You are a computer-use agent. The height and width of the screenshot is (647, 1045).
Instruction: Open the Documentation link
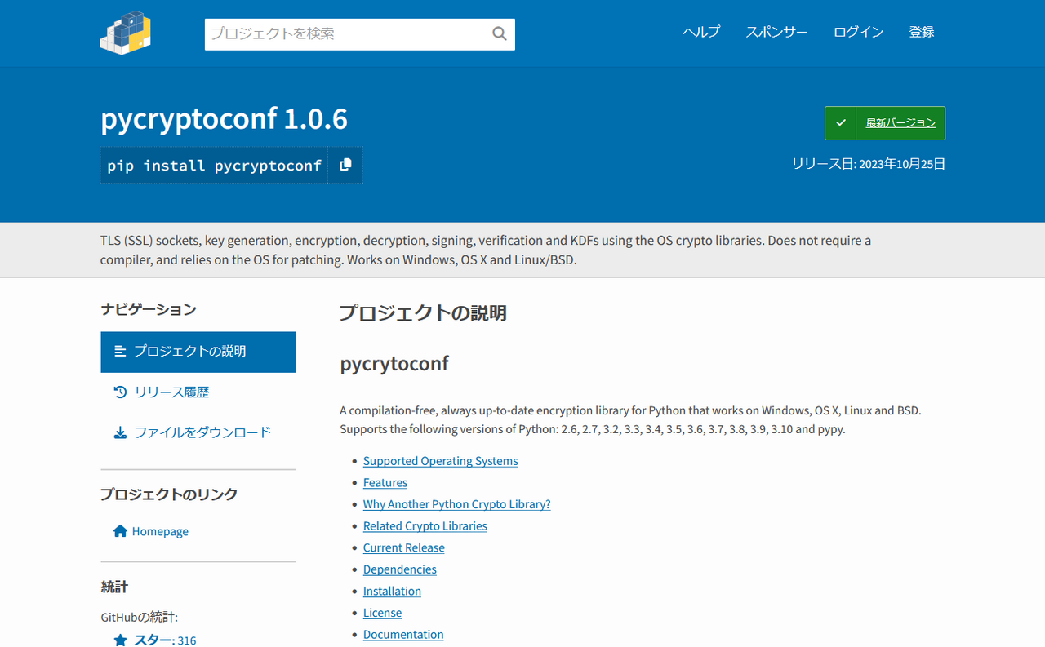[x=403, y=635]
